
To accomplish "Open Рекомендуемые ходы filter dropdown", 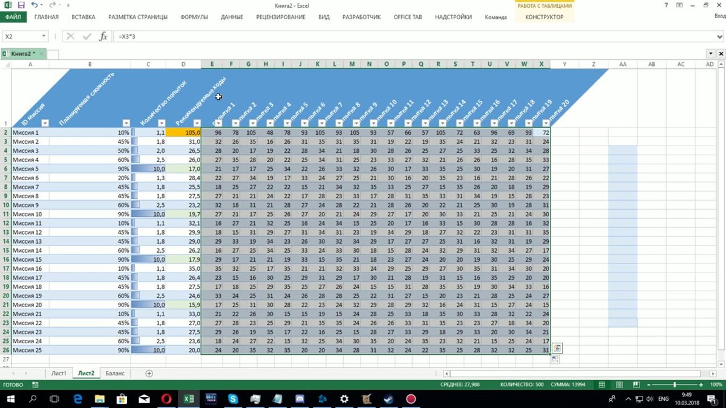I will click(x=196, y=123).
